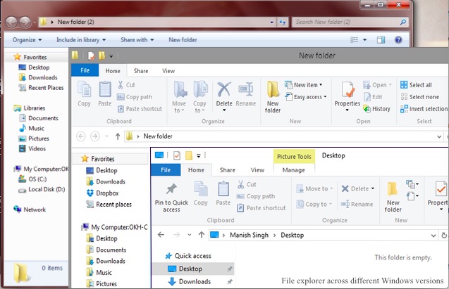This screenshot has width=449, height=289.
Task: Select Dropbox in Windows 8 Favorites
Action: coord(102,193)
